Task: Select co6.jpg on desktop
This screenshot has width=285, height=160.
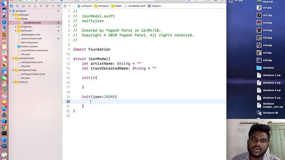Action: click(x=264, y=45)
